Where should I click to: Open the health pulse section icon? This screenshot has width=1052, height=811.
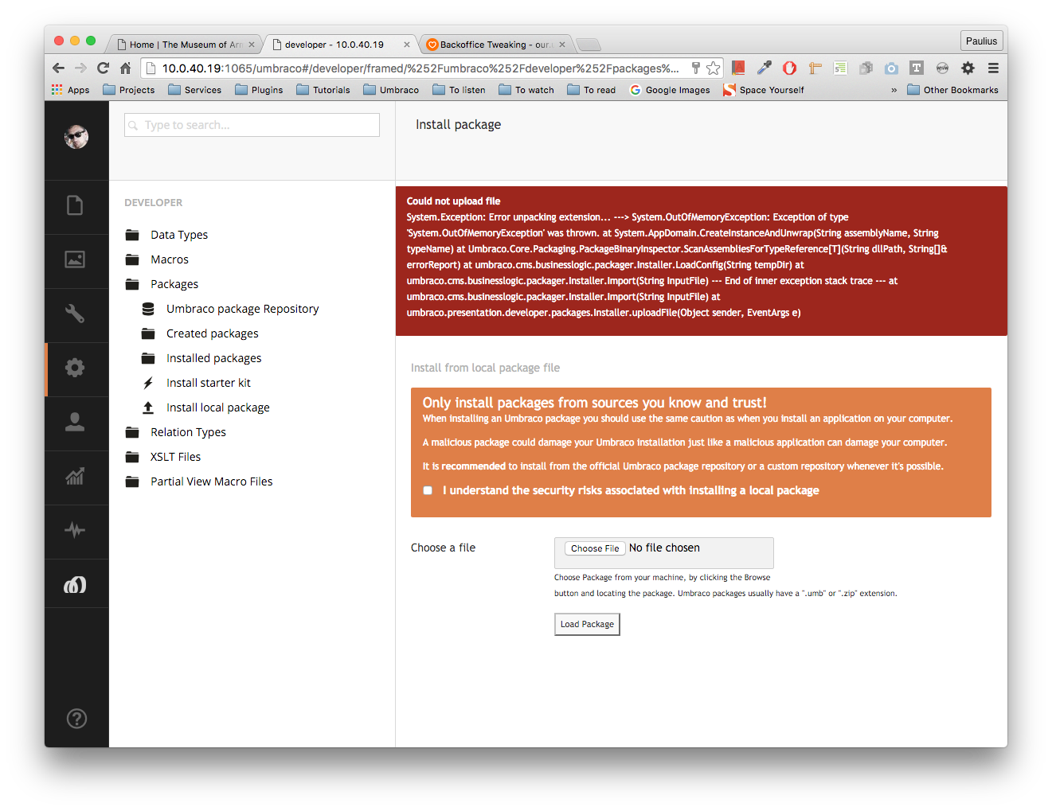75,530
